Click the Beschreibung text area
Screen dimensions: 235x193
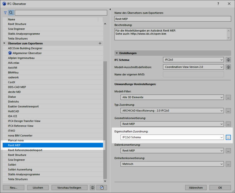pyautogui.click(x=173, y=34)
